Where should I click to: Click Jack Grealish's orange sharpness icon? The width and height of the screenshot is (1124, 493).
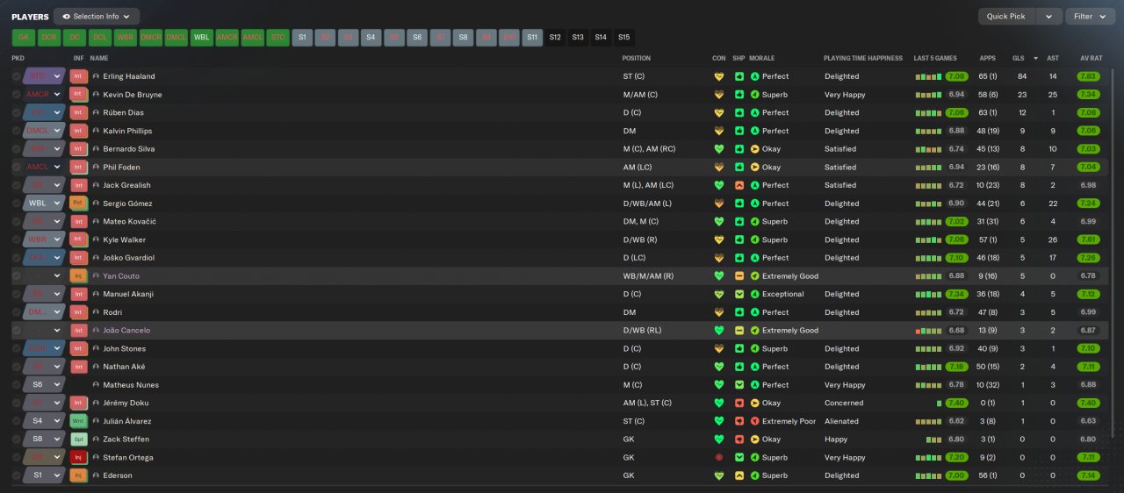739,185
